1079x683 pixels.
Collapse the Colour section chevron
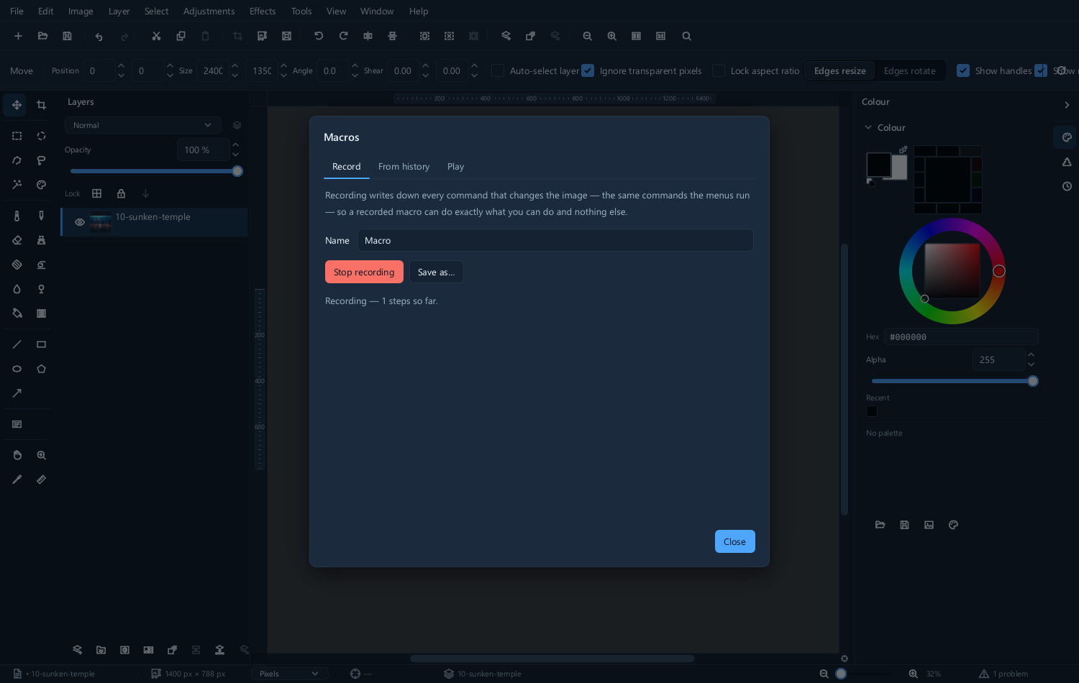(868, 127)
